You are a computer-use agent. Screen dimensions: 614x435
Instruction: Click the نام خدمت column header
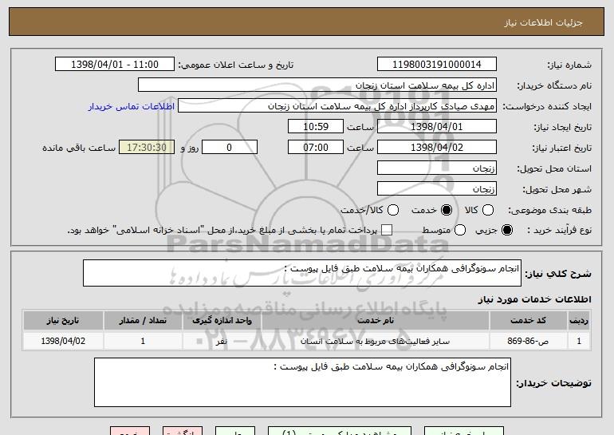(376, 321)
